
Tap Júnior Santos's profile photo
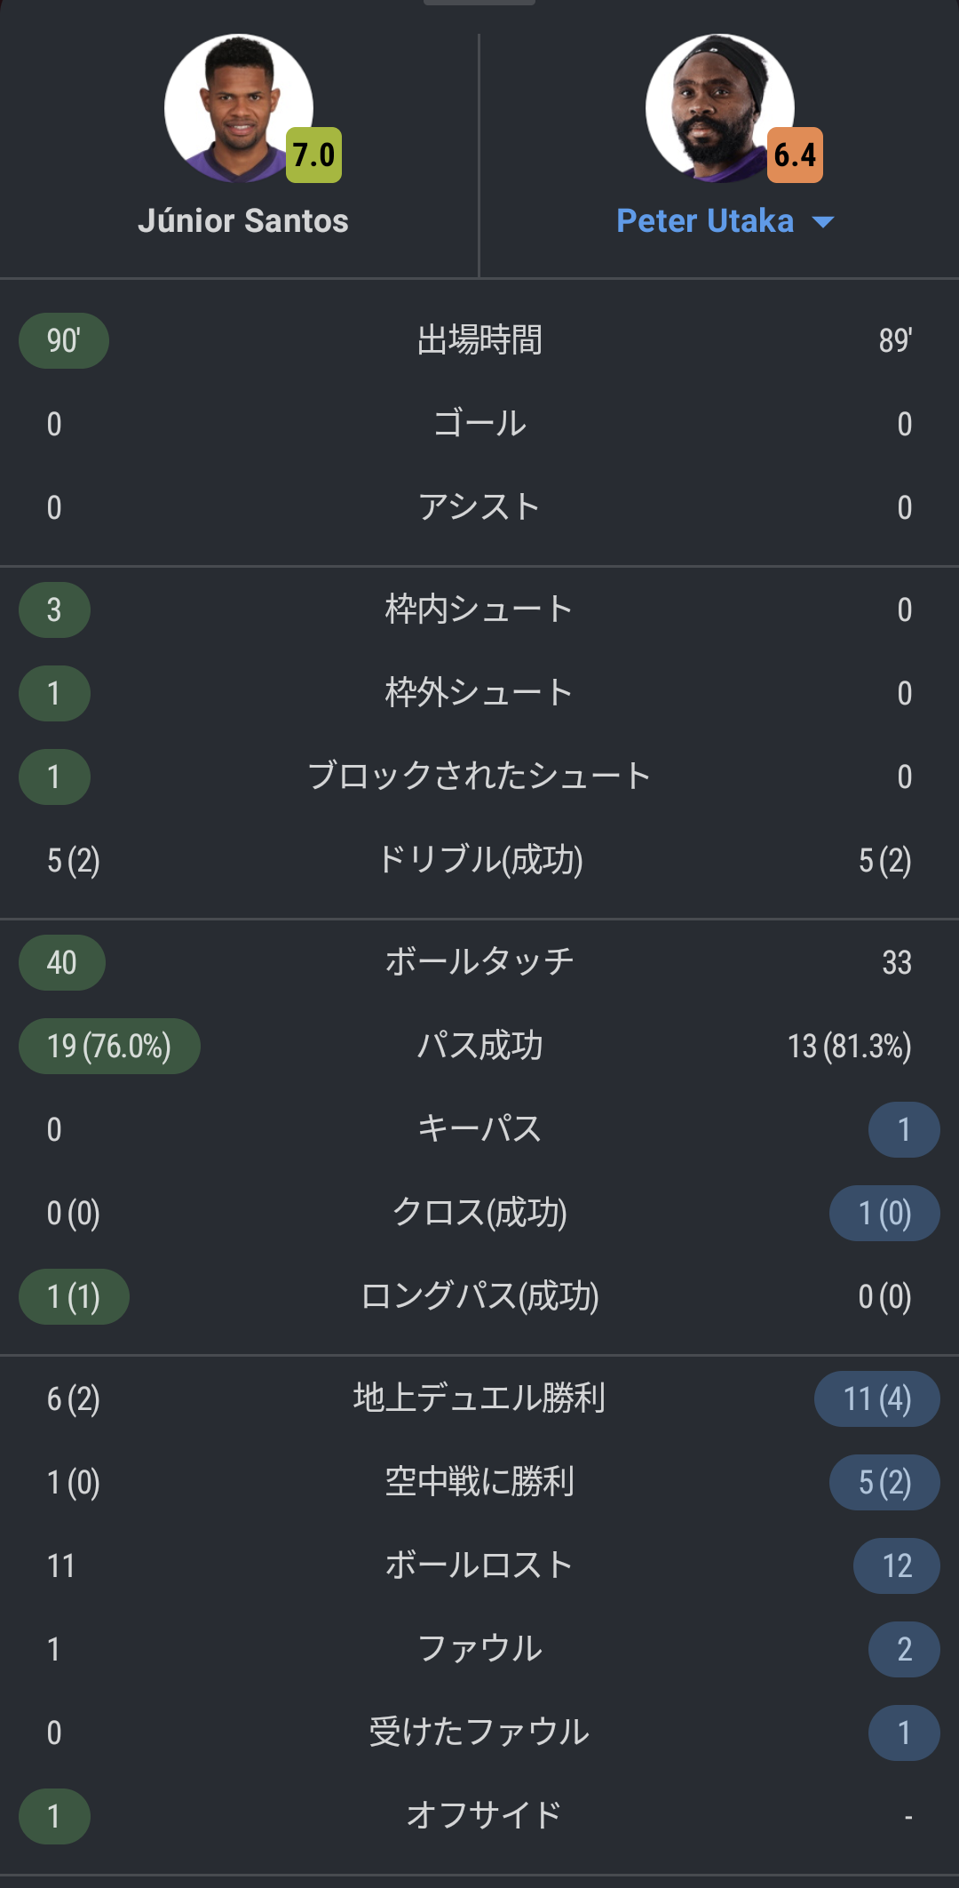238,108
